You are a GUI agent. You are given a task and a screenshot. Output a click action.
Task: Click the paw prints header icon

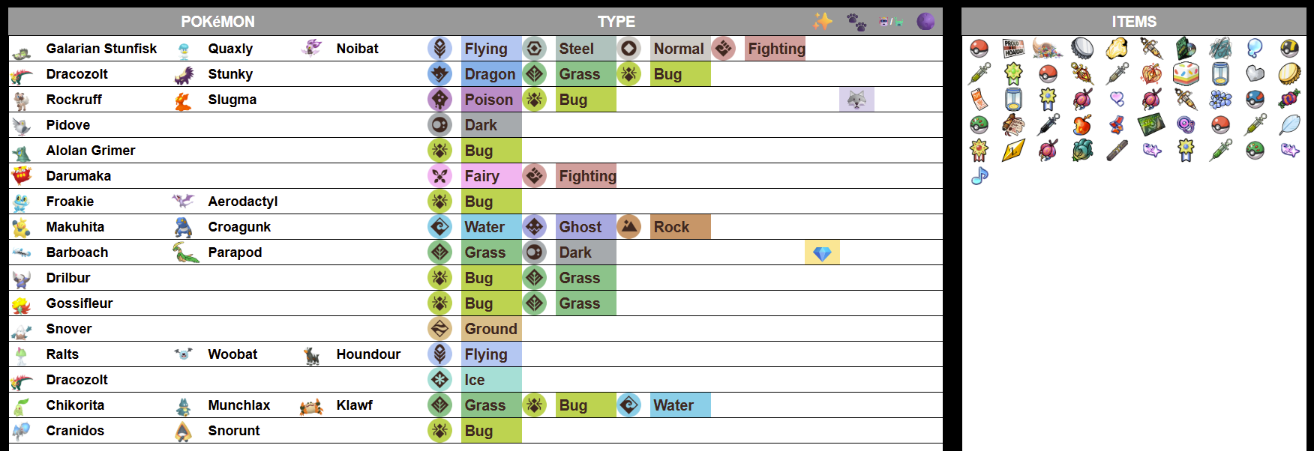point(856,22)
